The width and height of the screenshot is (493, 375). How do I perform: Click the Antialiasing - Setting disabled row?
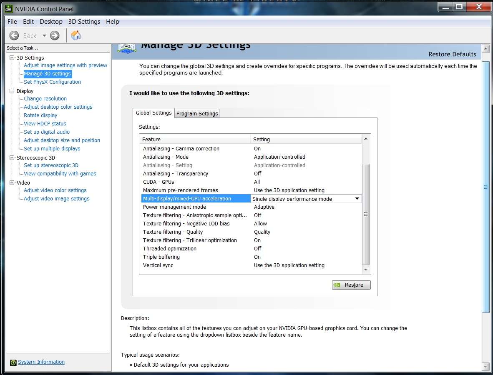pos(251,165)
